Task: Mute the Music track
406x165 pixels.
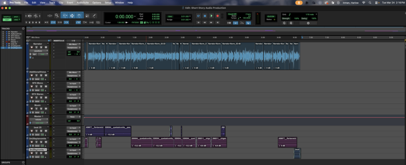Action: pyautogui.click(x=46, y=109)
